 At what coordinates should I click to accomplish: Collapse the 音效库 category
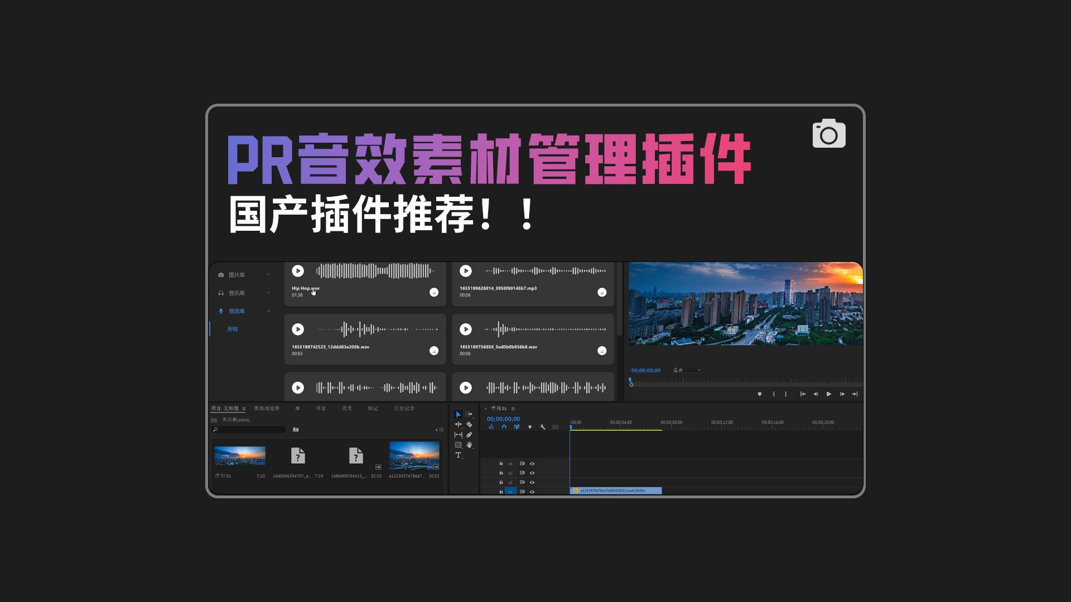268,311
